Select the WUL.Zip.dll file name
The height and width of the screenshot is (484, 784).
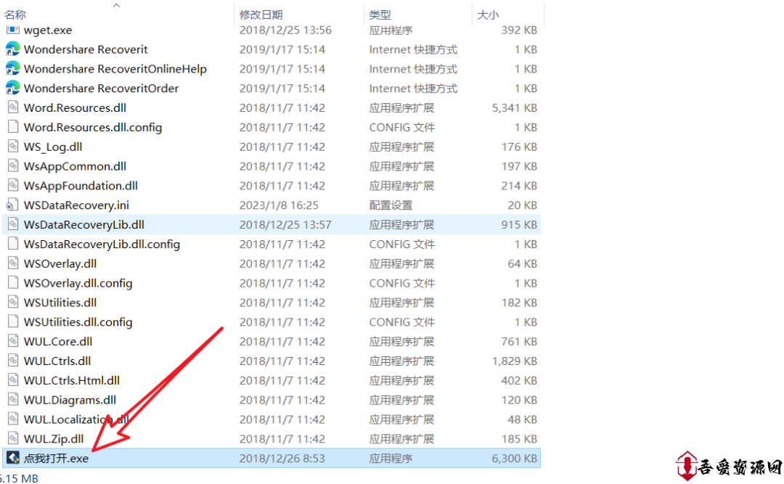coord(54,440)
